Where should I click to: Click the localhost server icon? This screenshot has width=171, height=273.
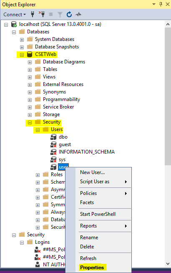[x=14, y=24]
